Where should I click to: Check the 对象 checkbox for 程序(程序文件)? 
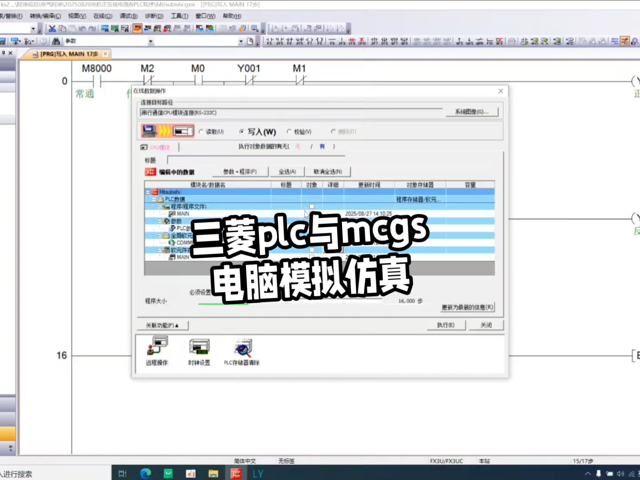312,206
